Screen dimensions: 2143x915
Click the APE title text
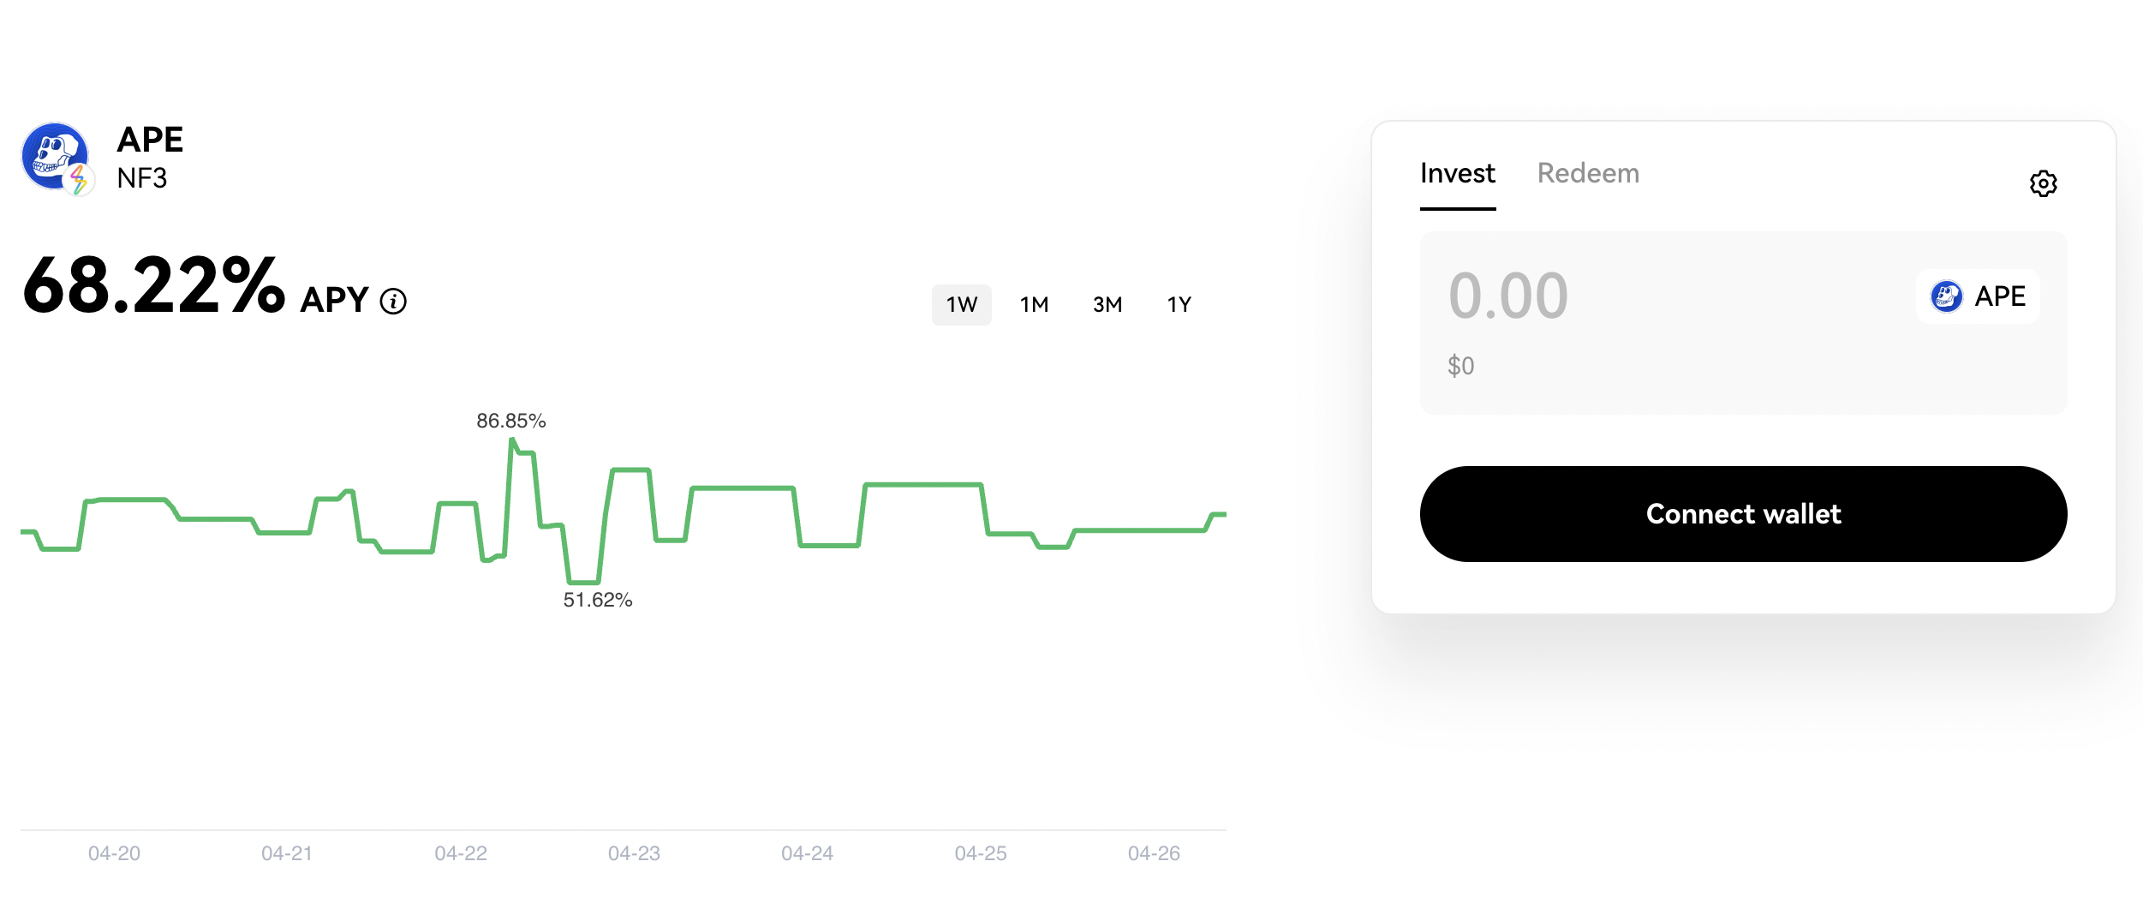(150, 140)
